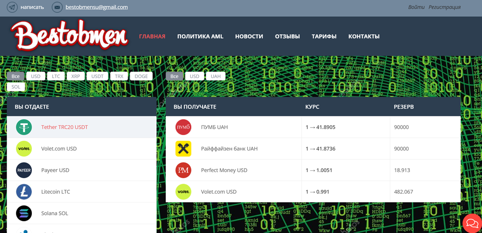Select the Tether TRC20 USDT icon

point(24,127)
